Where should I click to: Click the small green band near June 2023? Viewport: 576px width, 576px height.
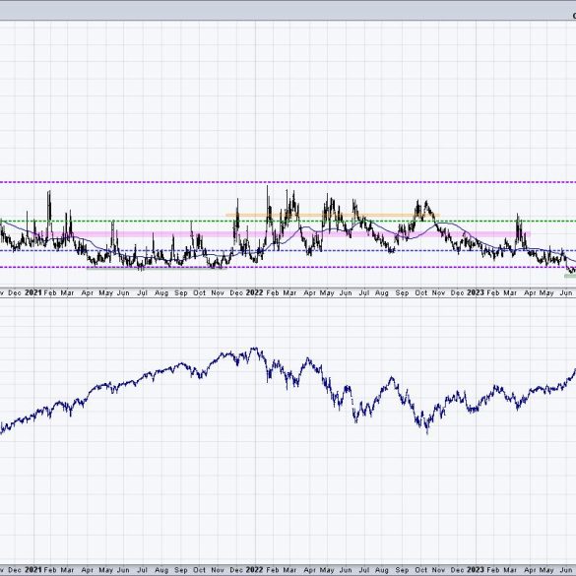[570, 276]
